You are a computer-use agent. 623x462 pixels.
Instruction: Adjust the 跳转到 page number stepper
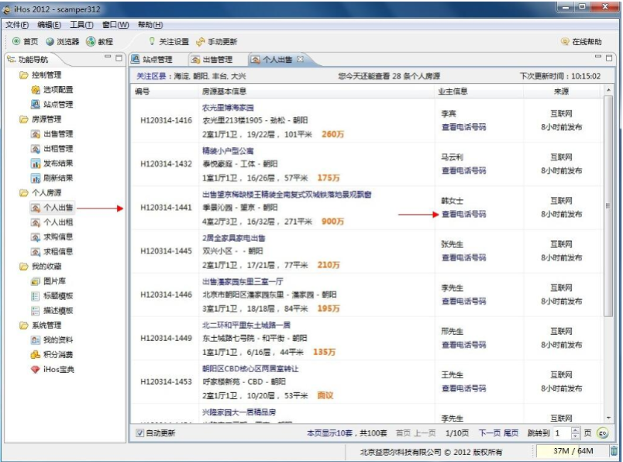(575, 433)
